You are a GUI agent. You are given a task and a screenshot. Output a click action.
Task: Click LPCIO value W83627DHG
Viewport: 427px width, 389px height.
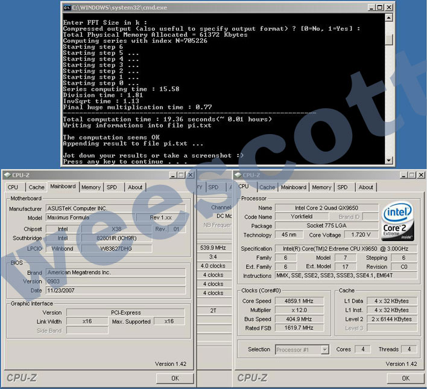[x=116, y=248]
